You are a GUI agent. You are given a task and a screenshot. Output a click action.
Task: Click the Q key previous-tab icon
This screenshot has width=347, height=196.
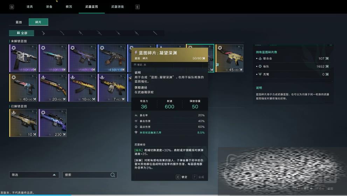(12, 7)
